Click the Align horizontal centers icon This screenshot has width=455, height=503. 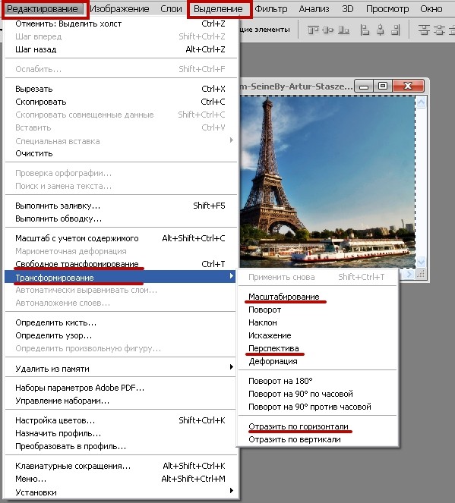coord(381,30)
